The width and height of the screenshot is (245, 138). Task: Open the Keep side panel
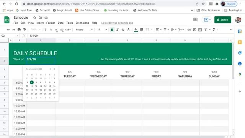click(x=240, y=42)
